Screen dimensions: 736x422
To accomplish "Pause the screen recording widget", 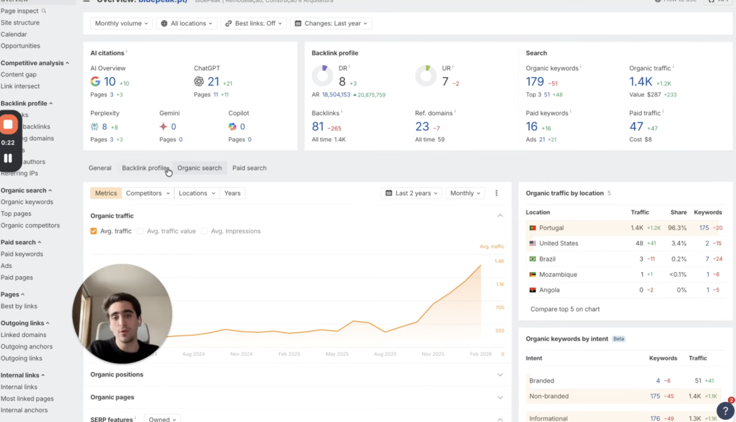I will [x=9, y=158].
